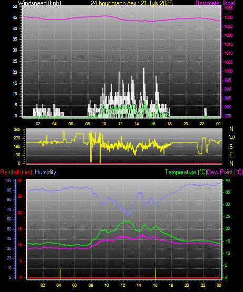Click the Dew Point (°C) legend label
The width and height of the screenshot is (243, 292).
click(225, 172)
